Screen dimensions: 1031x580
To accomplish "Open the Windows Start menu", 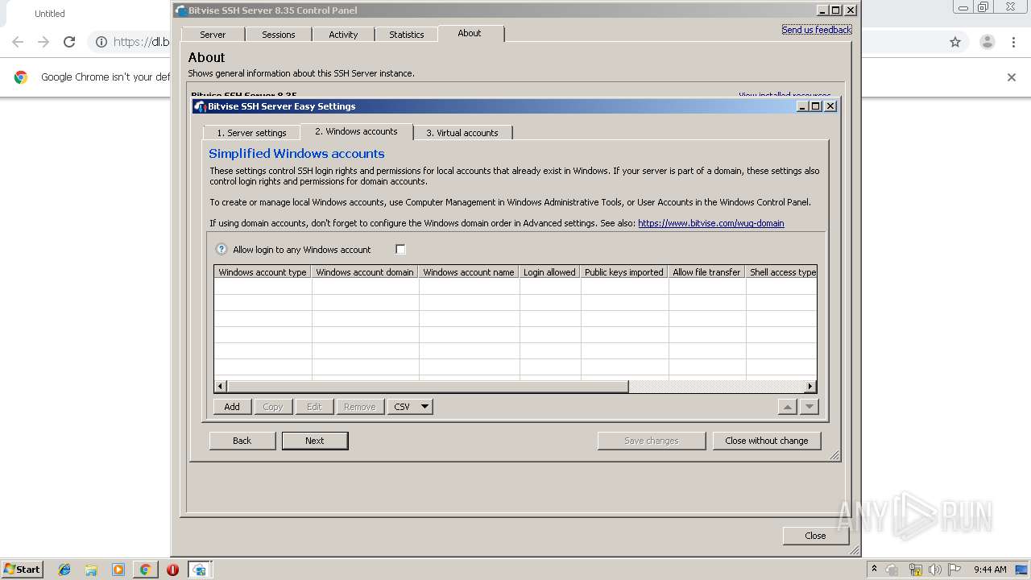I will click(x=22, y=569).
